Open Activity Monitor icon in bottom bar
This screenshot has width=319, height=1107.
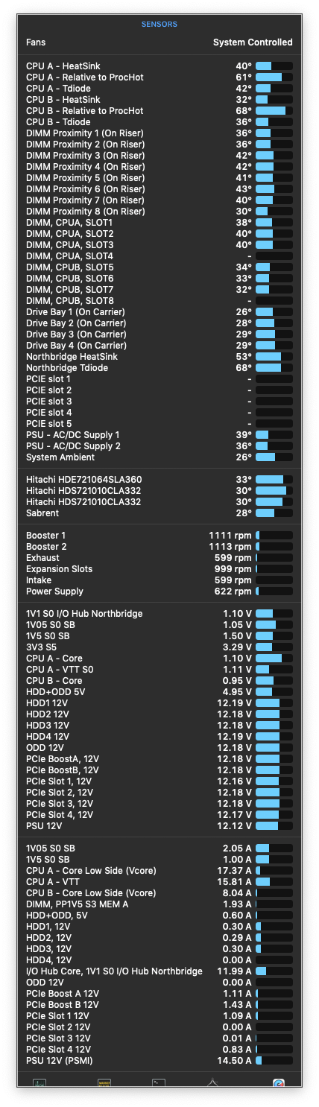coord(40,1083)
